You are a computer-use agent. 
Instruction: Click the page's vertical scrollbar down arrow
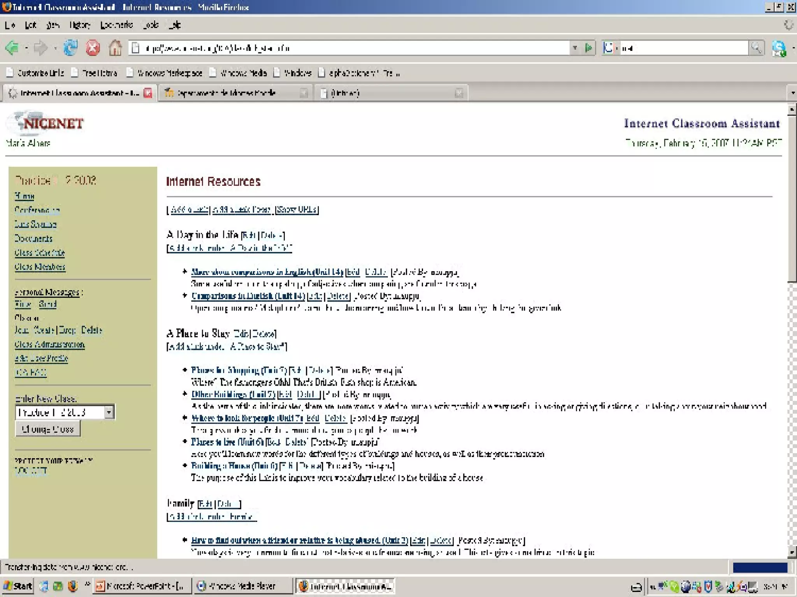792,552
